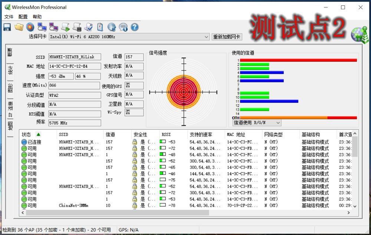Open the 帮助 menu
The width and height of the screenshot is (371, 235).
37,17
